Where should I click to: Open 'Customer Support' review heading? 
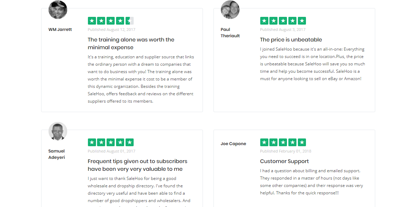pos(284,161)
